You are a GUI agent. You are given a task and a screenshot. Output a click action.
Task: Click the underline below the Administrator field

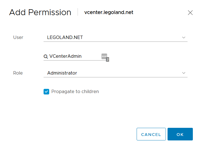(115, 77)
